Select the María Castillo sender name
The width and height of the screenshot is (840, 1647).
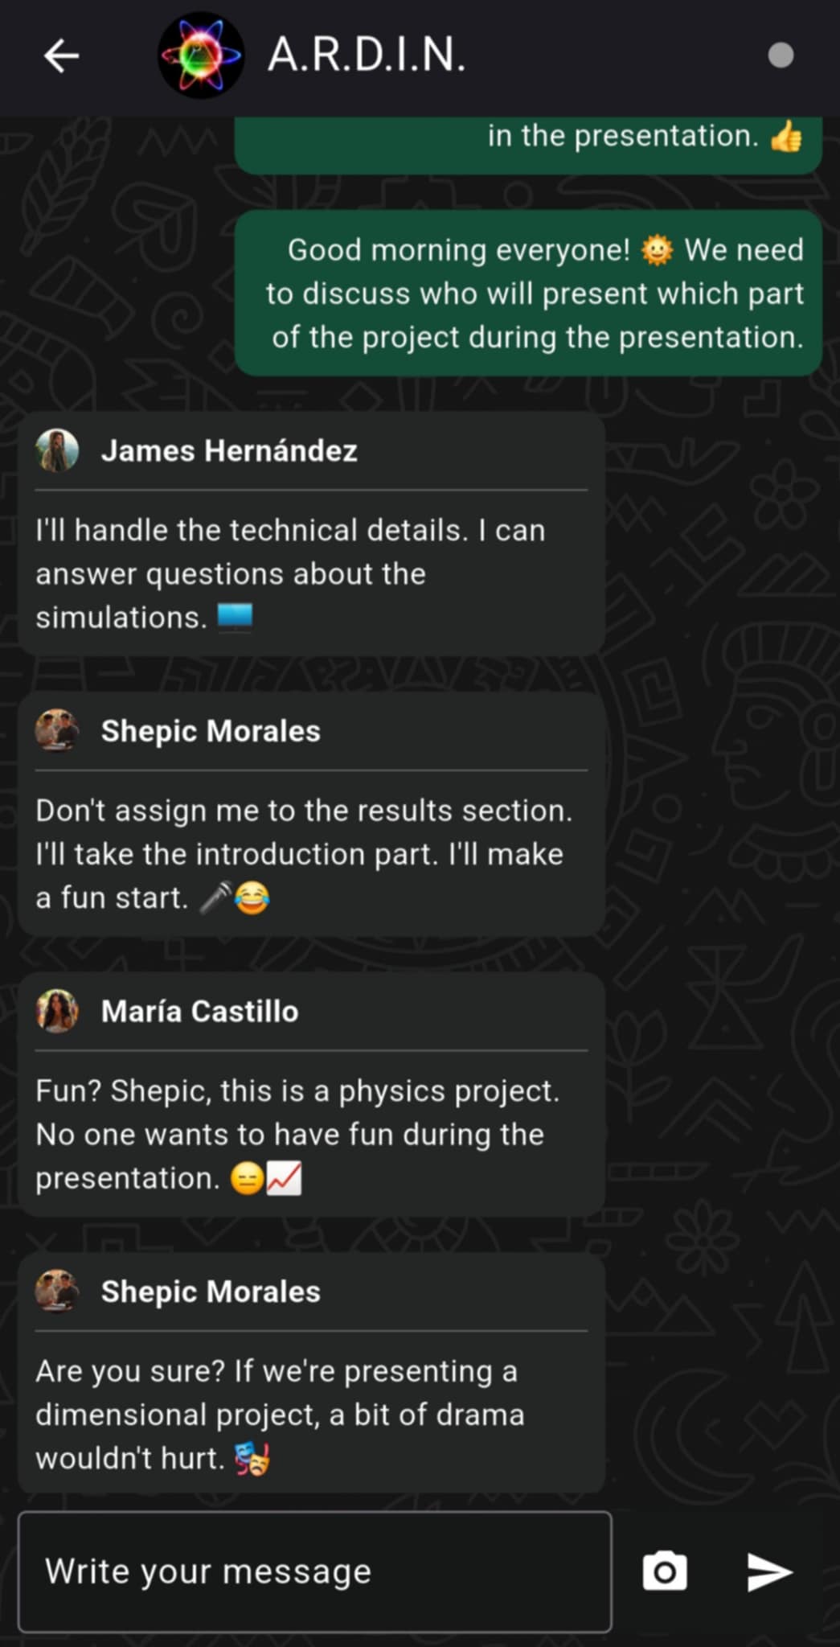(x=199, y=1012)
